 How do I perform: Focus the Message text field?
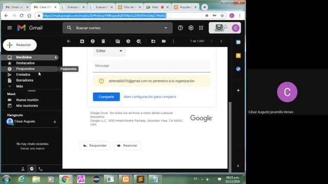152,66
